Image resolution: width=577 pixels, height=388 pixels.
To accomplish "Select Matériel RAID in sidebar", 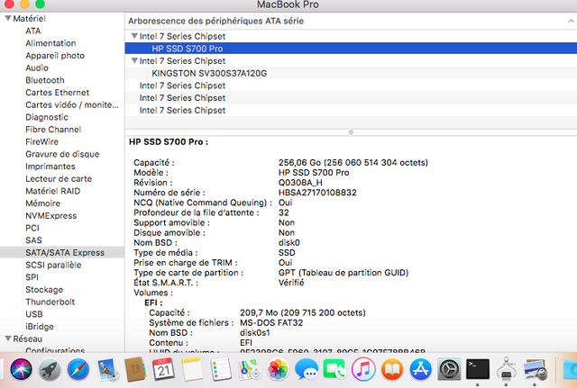I will tap(53, 191).
